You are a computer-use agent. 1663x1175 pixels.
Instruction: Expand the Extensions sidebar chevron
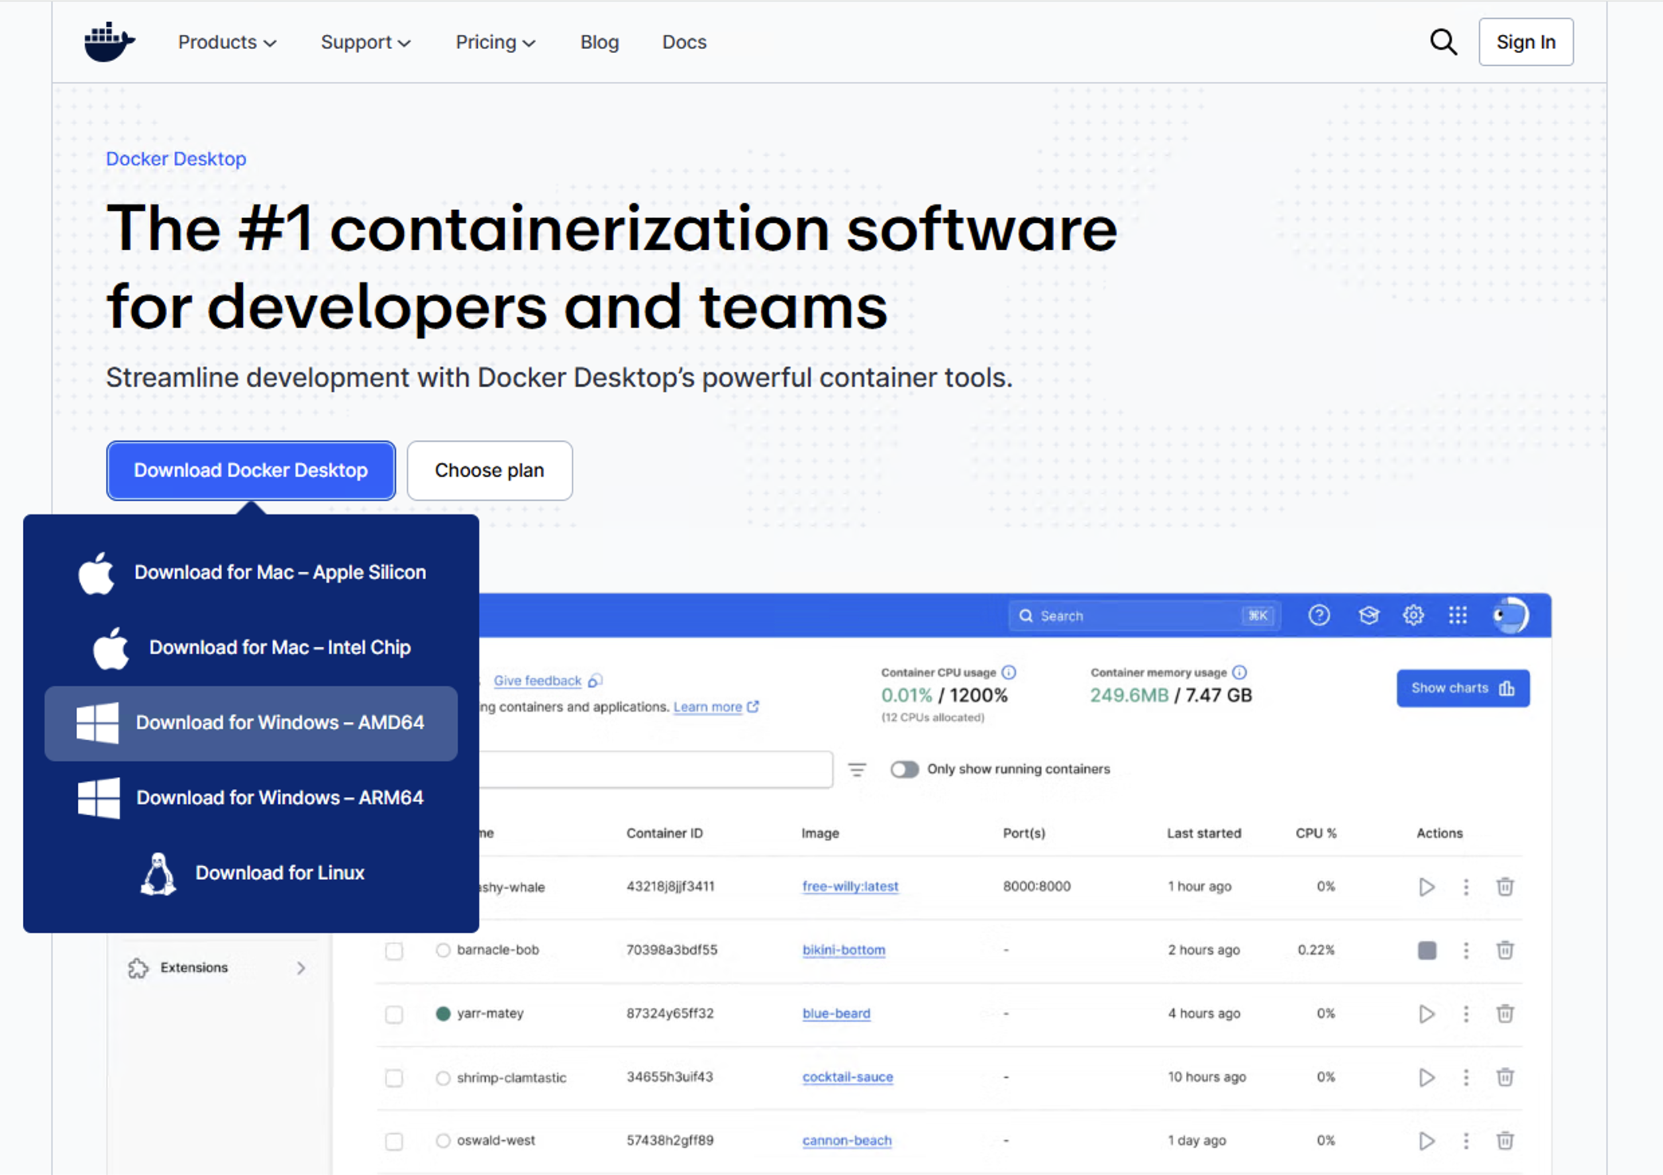point(301,968)
